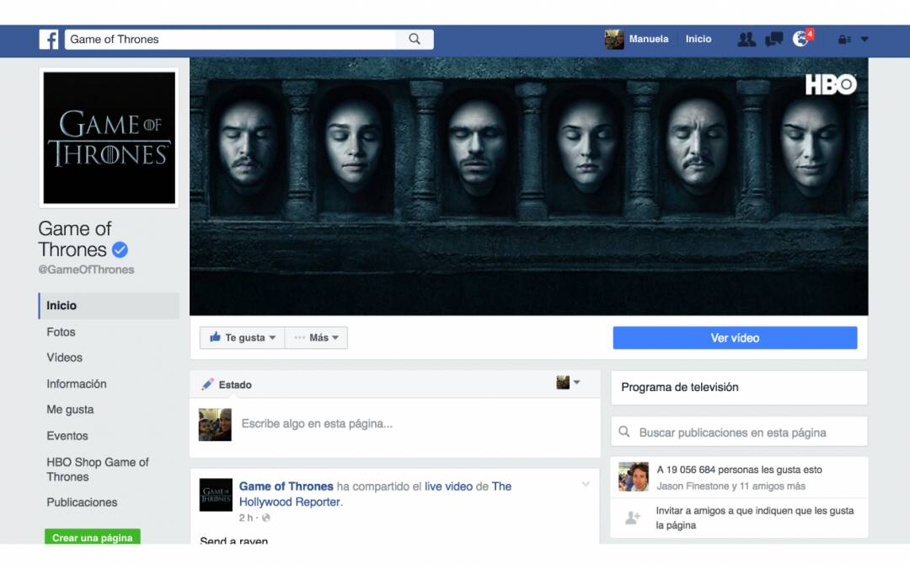This screenshot has width=910, height=569.
Task: Open the Game of Thrones profile picture
Action: (x=109, y=137)
